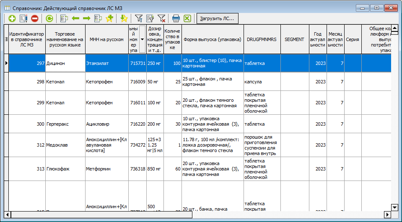Click the green left arrow icon
The height and width of the screenshot is (222, 402).
pyautogui.click(x=75, y=18)
